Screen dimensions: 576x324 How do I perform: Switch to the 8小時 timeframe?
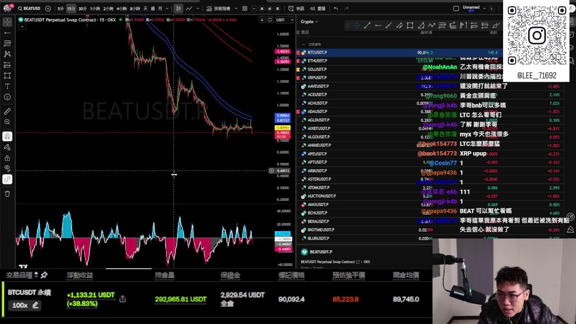(135, 9)
